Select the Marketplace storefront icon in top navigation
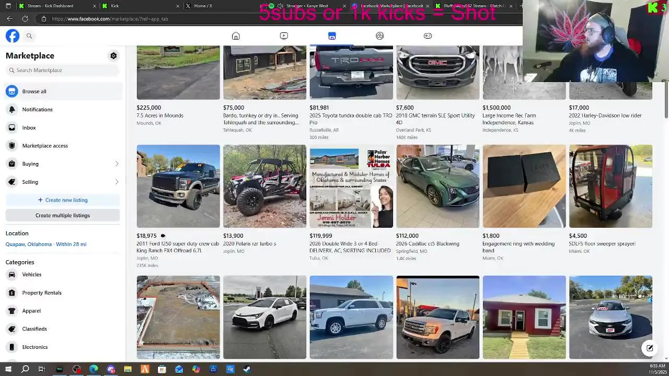 pyautogui.click(x=332, y=36)
